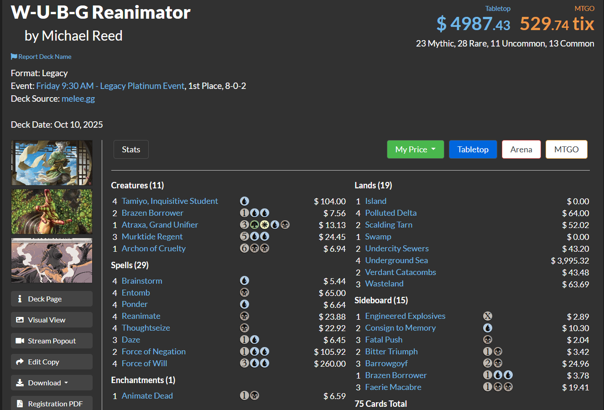Image resolution: width=604 pixels, height=410 pixels.
Task: Open the Engineered Explosives sideboard link
Action: tap(405, 316)
